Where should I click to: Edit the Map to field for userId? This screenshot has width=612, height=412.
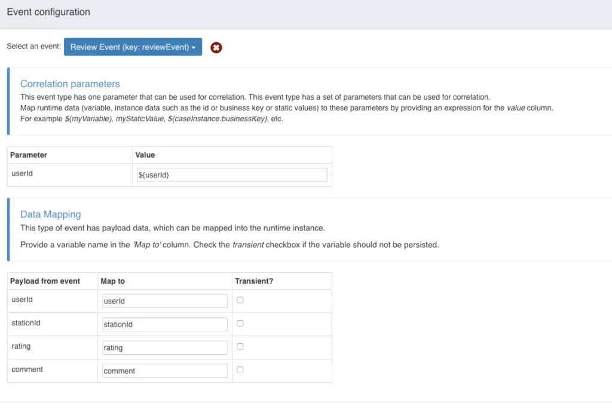[165, 301]
